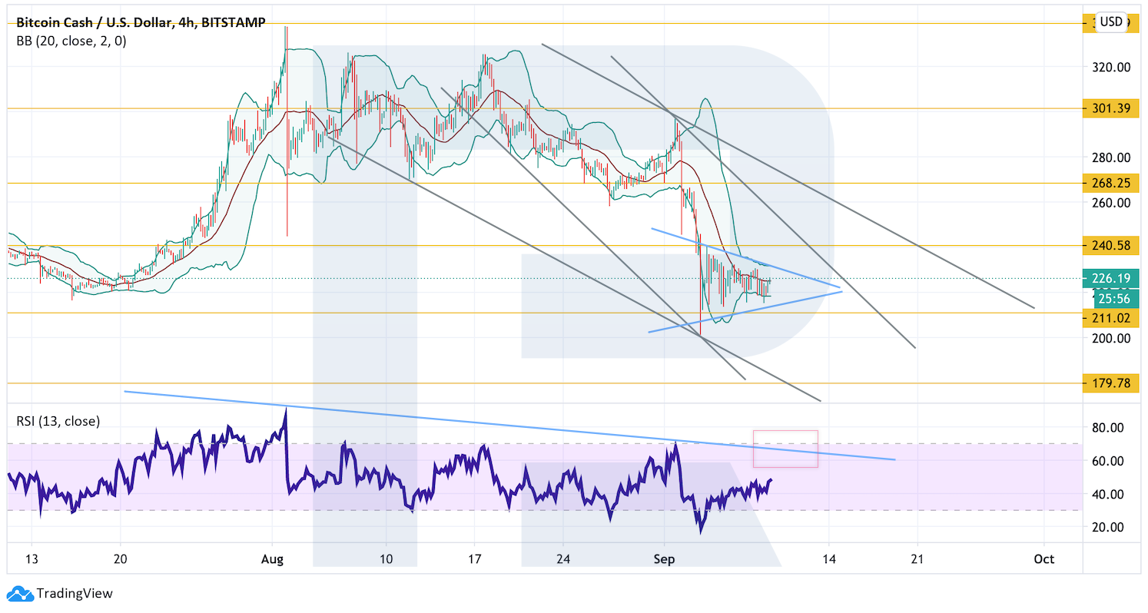Click the Aug date label on time axis
Screen dimensions: 1148x613
(274, 559)
